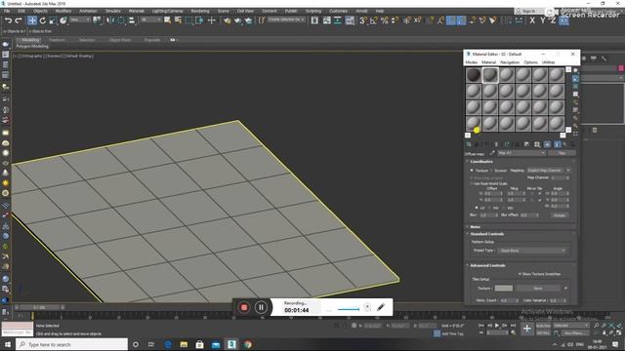Activate the Select and Scale tool
The image size is (625, 351).
click(52, 20)
